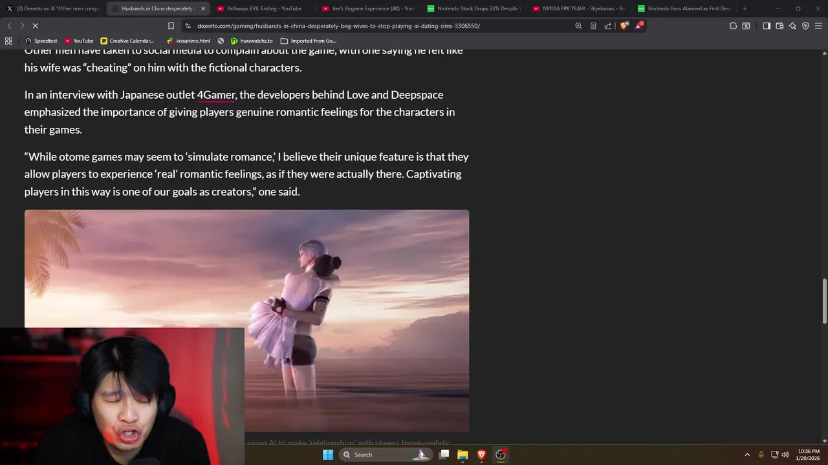Click the taskbar Search box
The image size is (828, 465).
click(385, 455)
